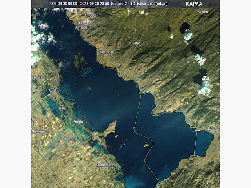
Task: Select the Armeni map label
Action: click(71, 139)
